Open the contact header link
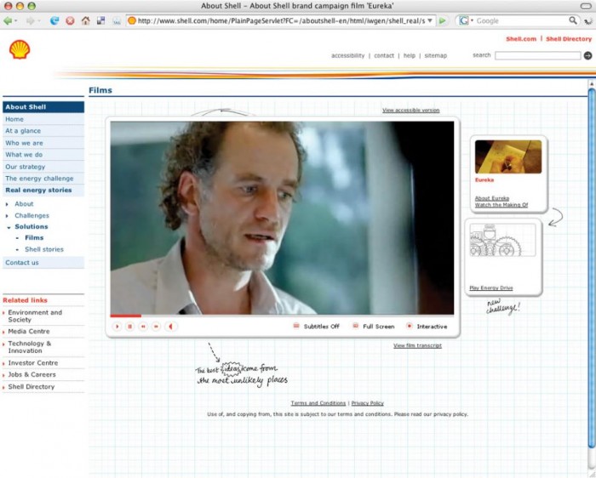The height and width of the screenshot is (478, 596). coord(384,55)
